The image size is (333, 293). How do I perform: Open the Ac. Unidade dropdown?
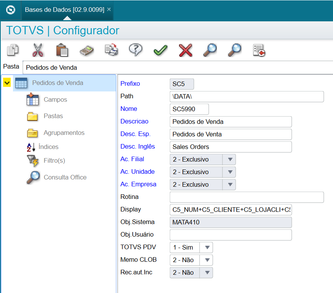(x=230, y=172)
